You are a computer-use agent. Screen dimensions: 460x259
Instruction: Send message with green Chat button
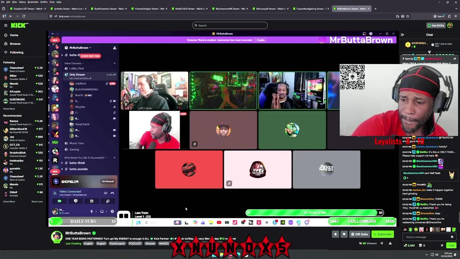click(451, 245)
